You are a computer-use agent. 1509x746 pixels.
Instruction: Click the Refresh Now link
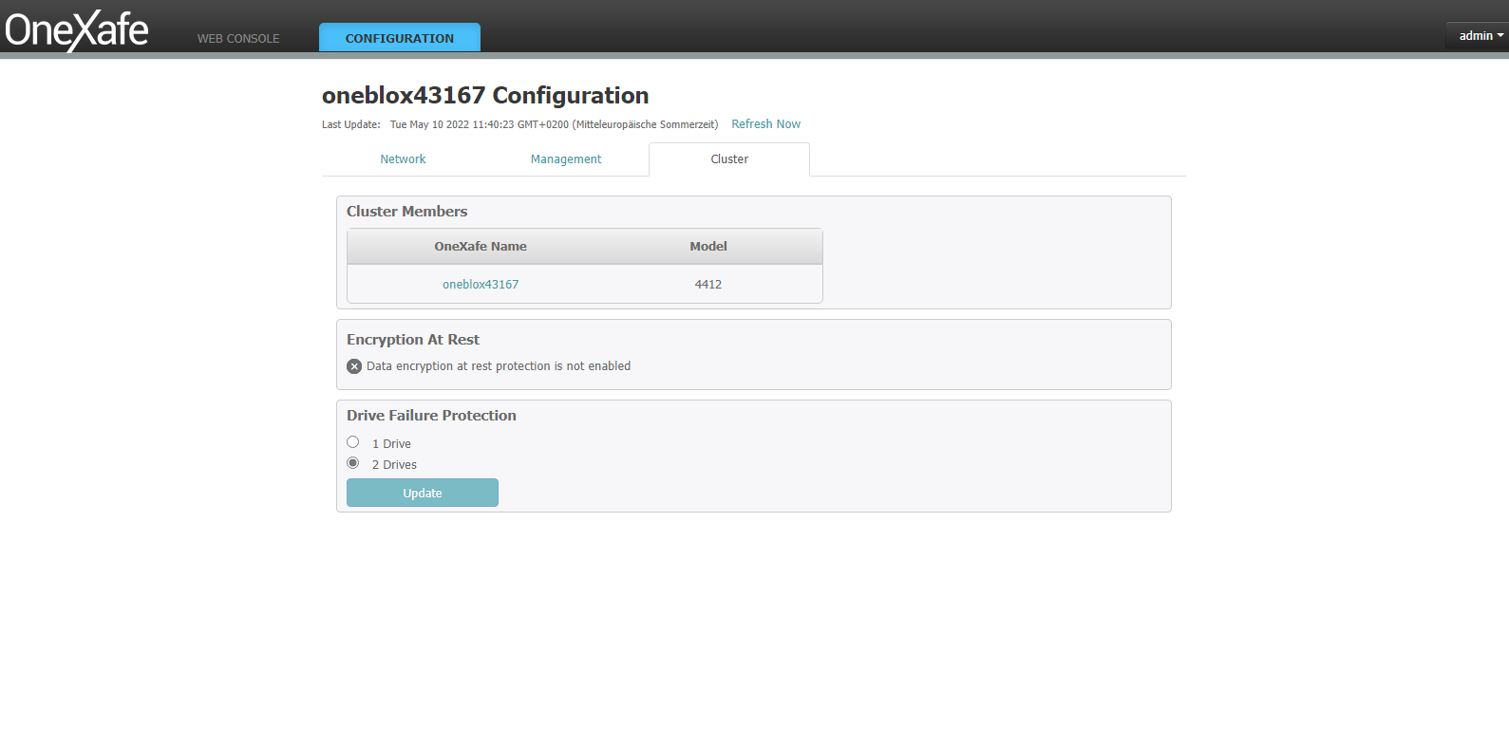pyautogui.click(x=765, y=124)
